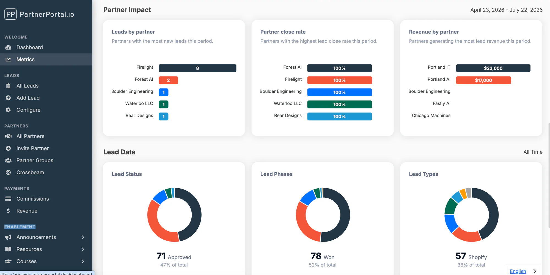The height and width of the screenshot is (275, 550).
Task: Click the English language link
Action: click(x=518, y=271)
